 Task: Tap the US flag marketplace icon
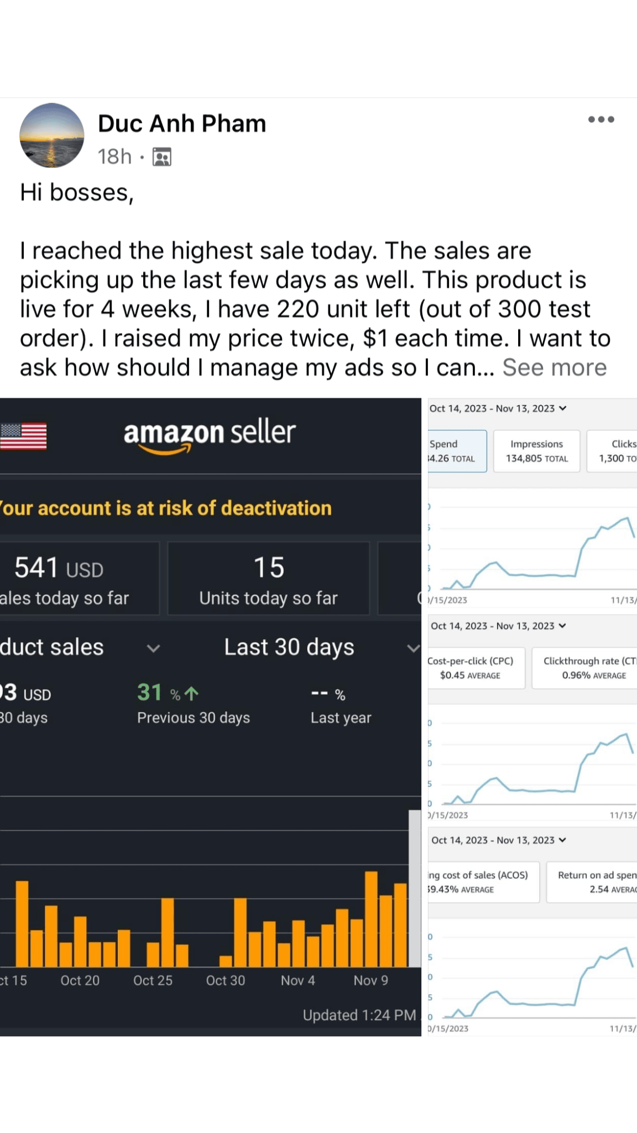pyautogui.click(x=23, y=436)
